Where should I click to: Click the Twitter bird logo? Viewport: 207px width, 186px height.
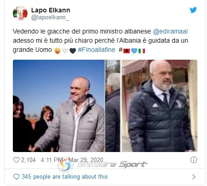click(x=193, y=10)
